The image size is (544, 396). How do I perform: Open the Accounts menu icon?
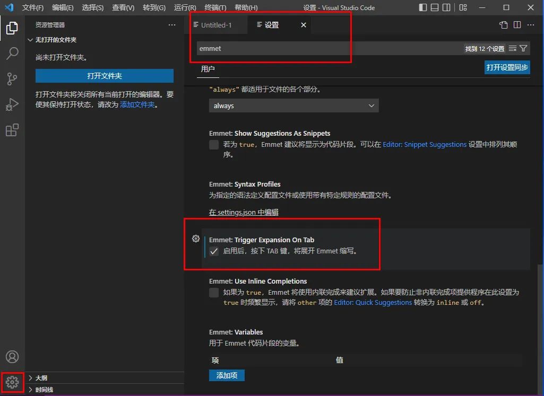pyautogui.click(x=12, y=356)
